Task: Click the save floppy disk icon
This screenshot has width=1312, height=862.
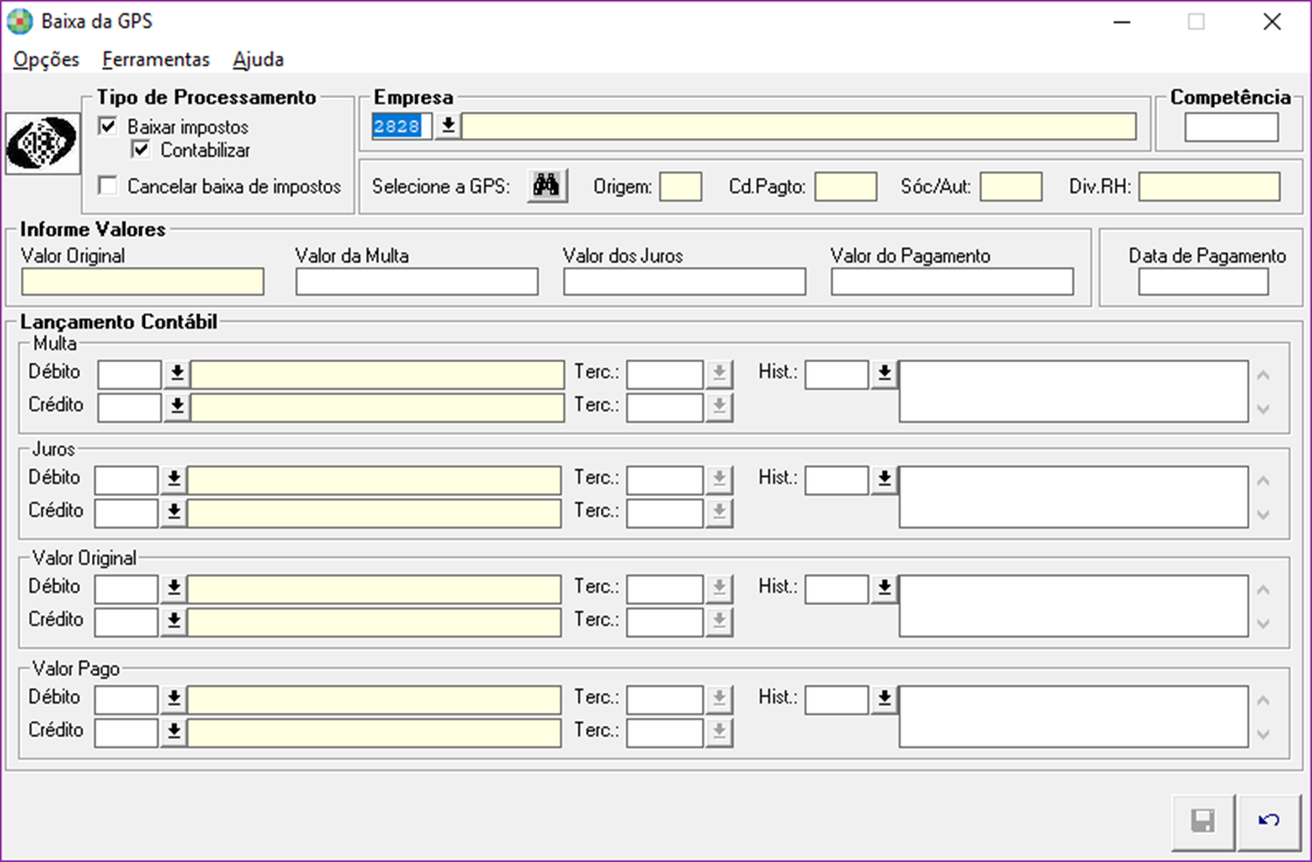Action: tap(1202, 821)
